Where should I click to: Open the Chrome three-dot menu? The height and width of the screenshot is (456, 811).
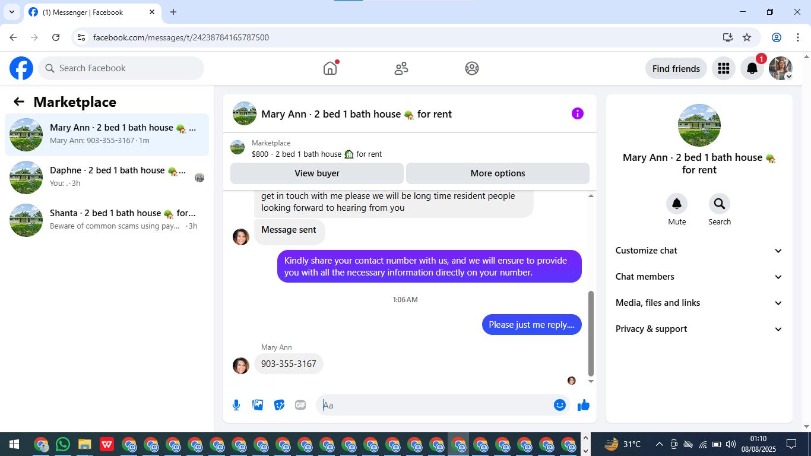[798, 37]
